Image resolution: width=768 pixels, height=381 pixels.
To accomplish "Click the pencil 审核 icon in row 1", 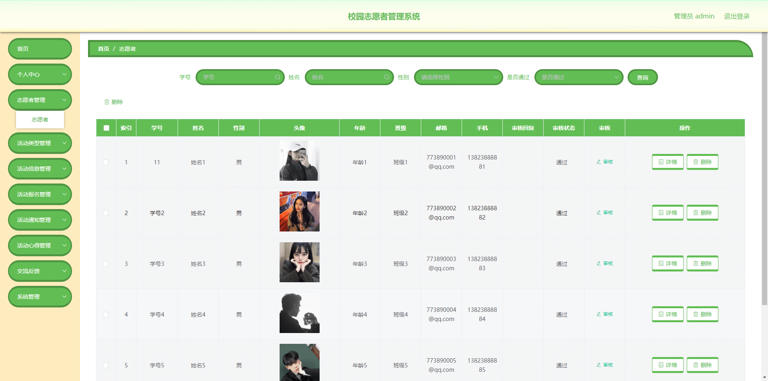I will pyautogui.click(x=599, y=162).
